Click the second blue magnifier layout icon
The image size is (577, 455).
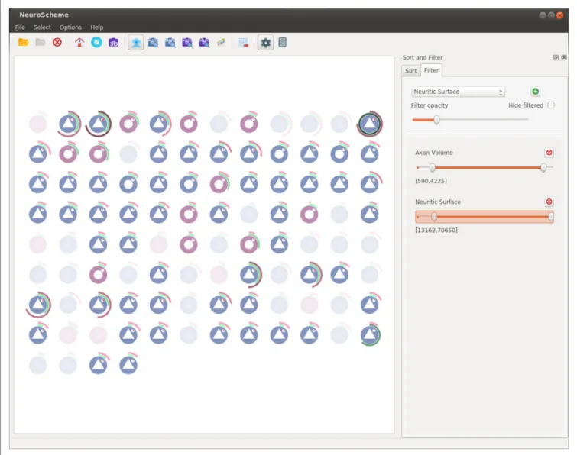[170, 43]
